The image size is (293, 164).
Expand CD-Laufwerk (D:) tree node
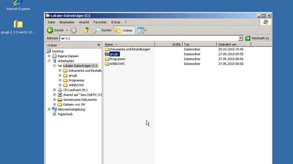(54, 90)
